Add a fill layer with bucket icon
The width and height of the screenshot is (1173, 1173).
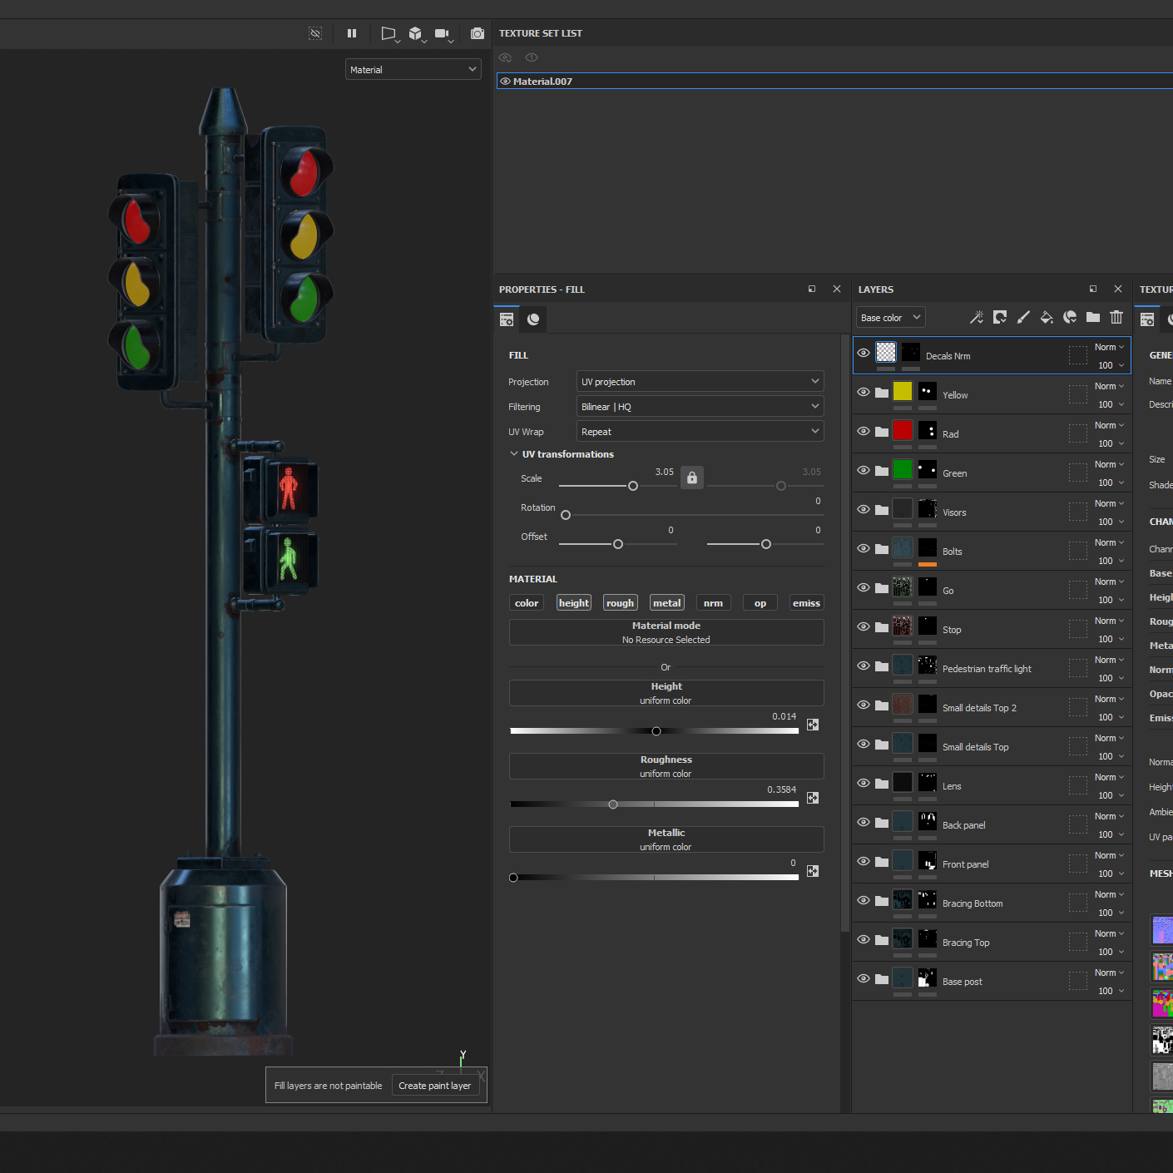point(1047,317)
